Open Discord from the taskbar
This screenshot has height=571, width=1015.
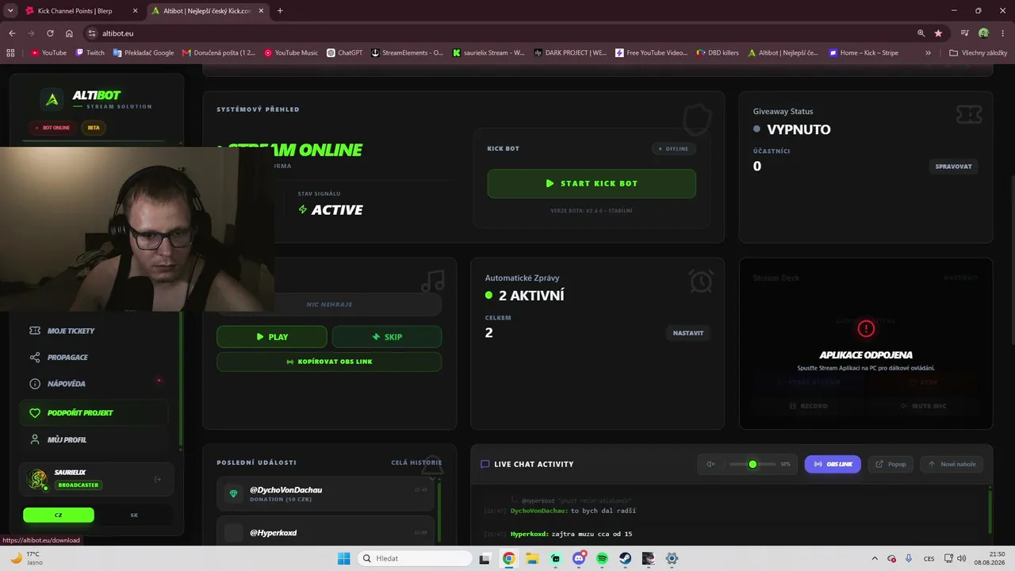[579, 558]
